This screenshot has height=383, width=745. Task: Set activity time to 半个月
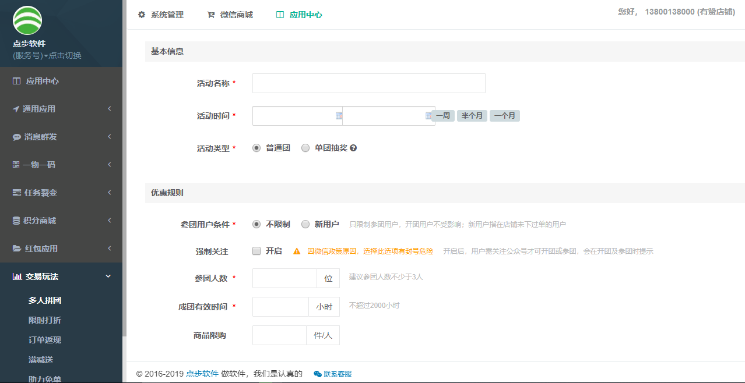472,116
